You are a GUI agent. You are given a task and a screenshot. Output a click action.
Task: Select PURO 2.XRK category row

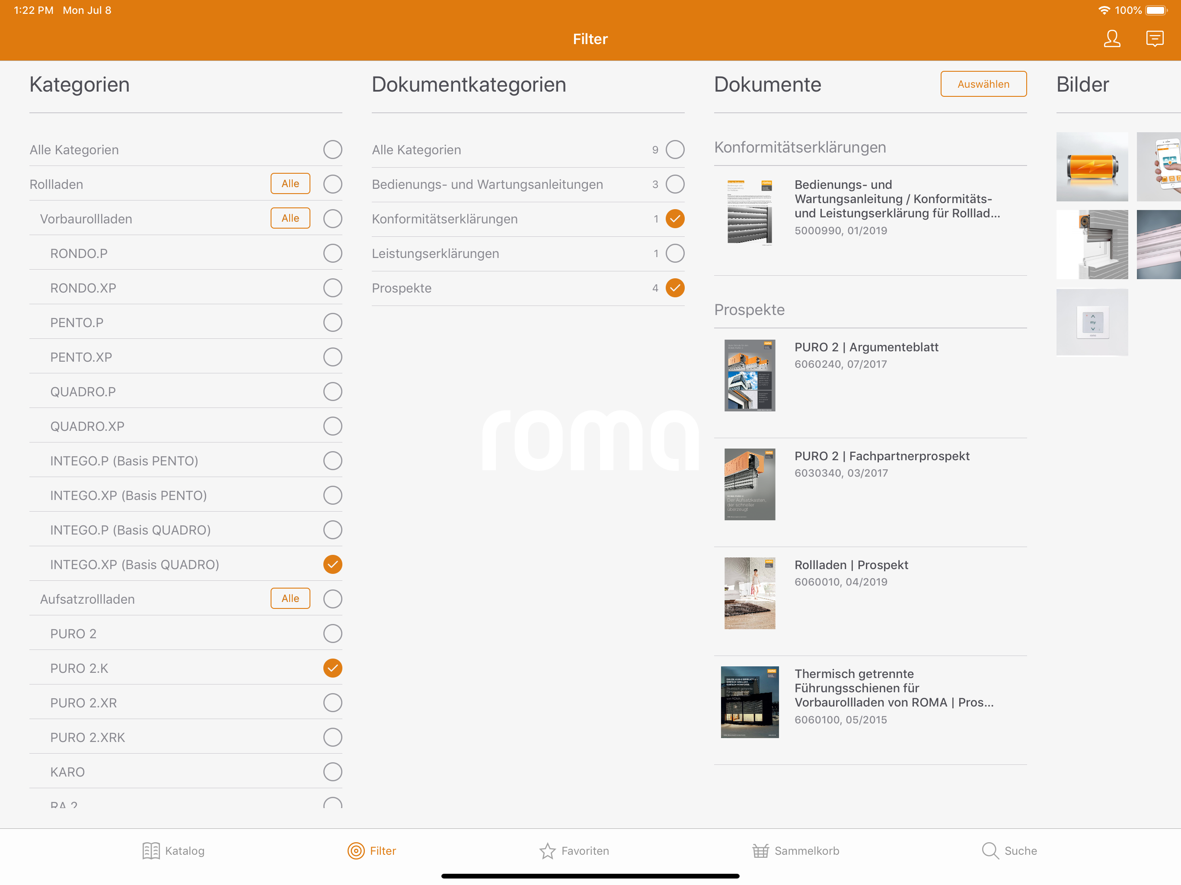click(186, 737)
